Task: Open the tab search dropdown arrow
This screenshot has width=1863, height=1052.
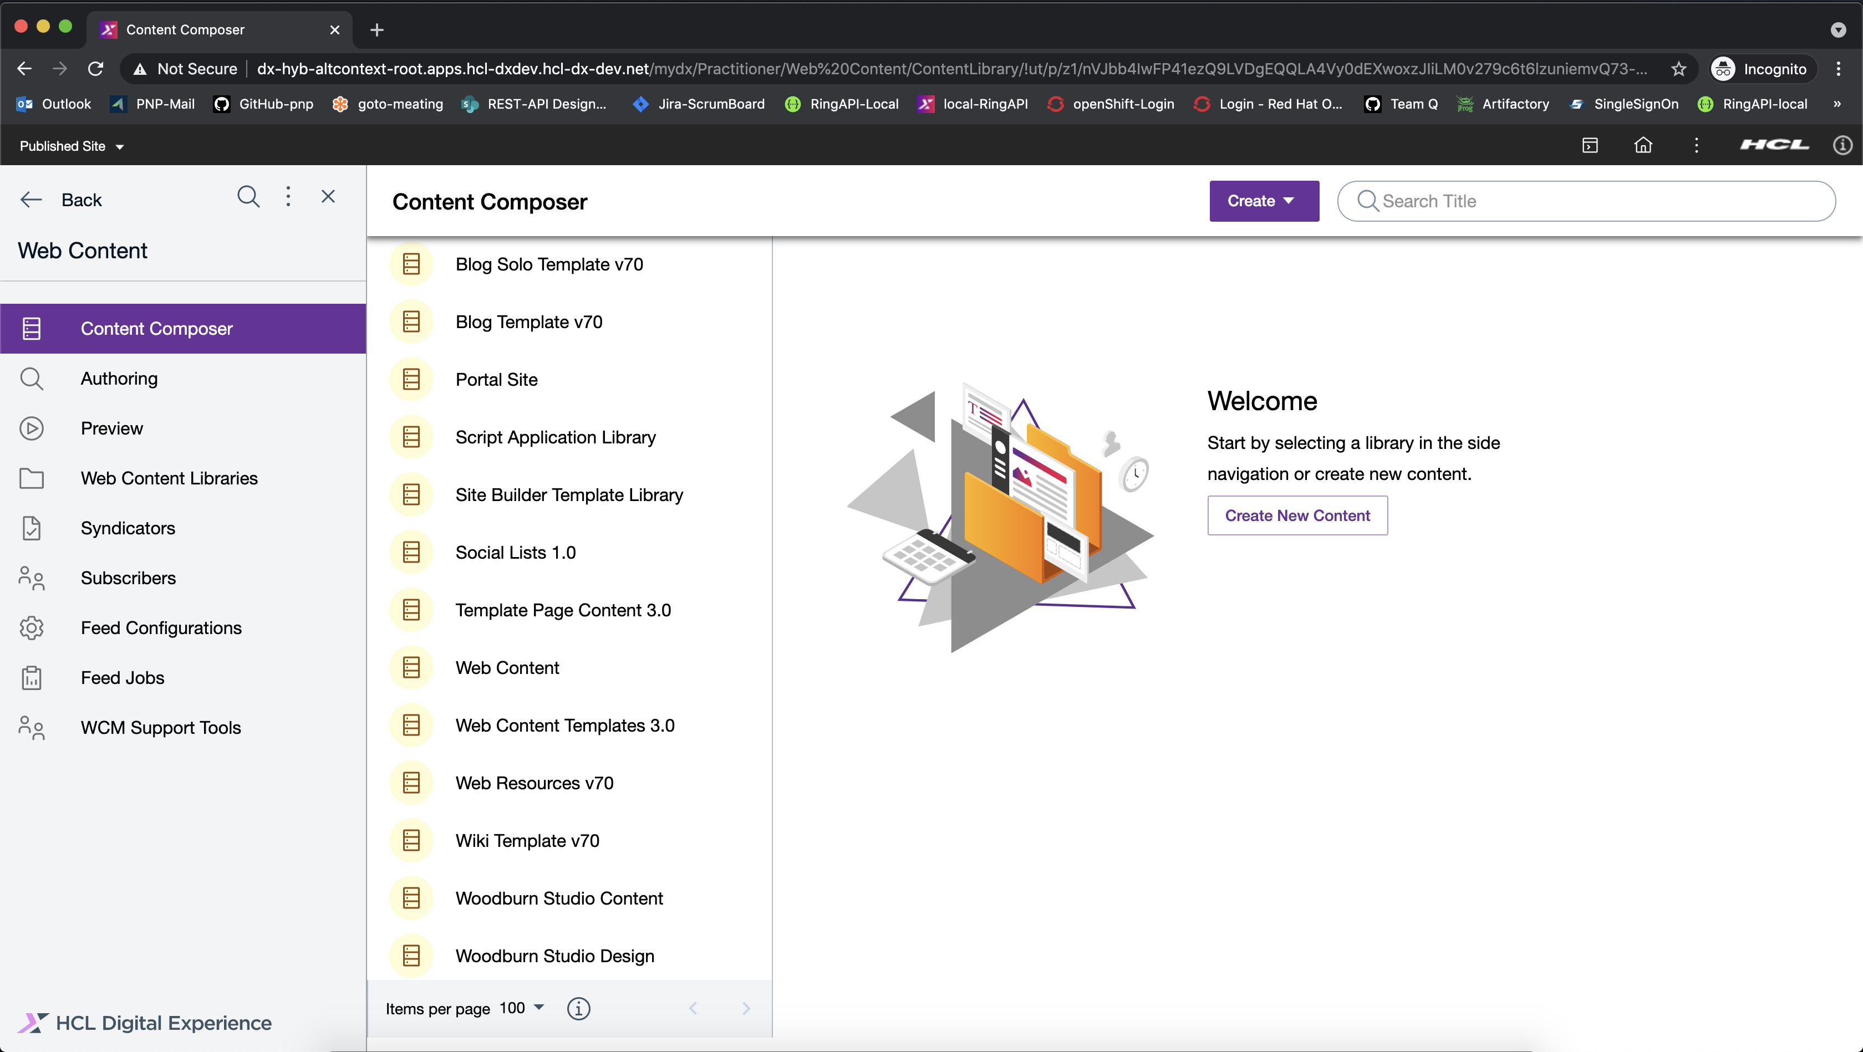Action: [x=1837, y=29]
